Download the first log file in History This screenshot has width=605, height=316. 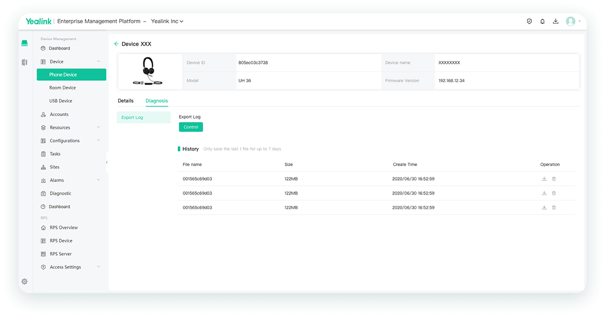[544, 178]
